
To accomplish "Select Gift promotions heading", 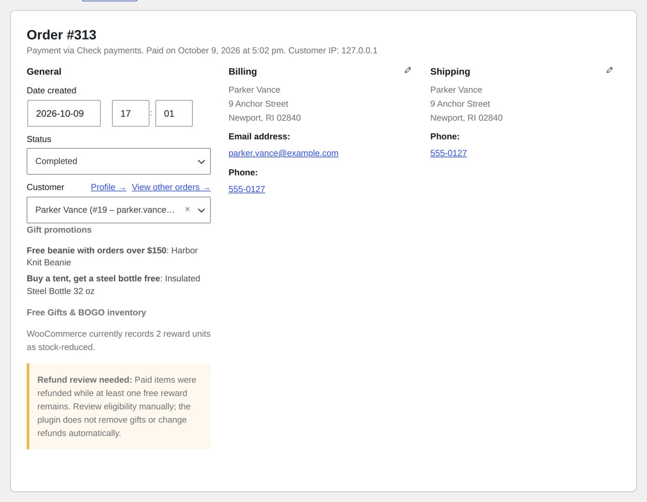I will [x=59, y=230].
